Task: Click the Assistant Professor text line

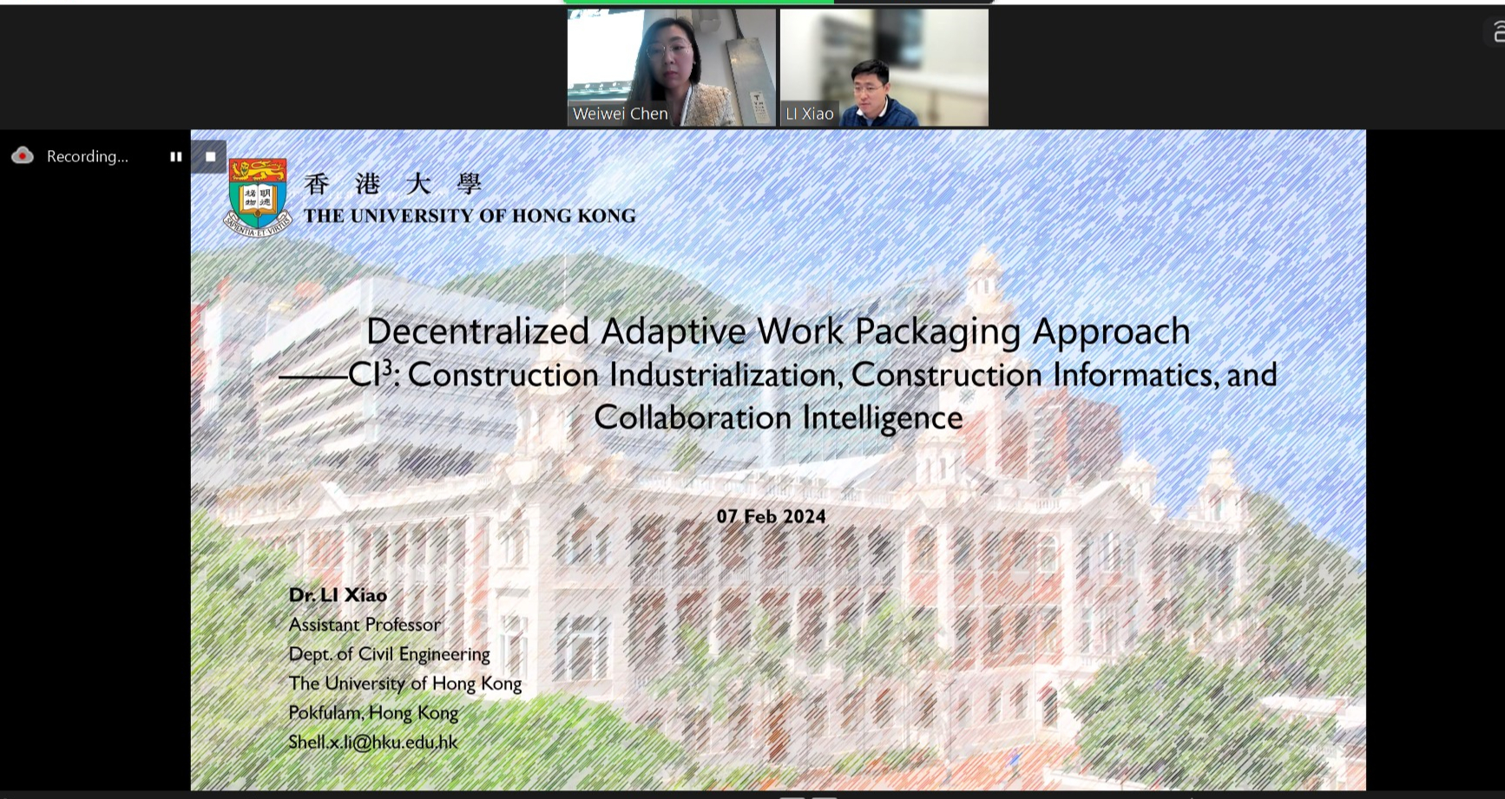Action: pyautogui.click(x=365, y=625)
